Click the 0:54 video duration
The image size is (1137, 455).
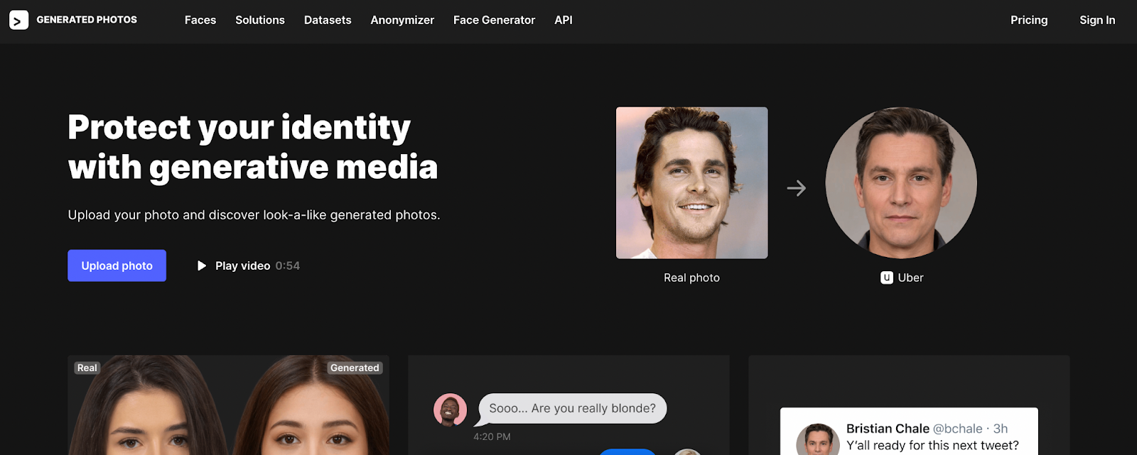(288, 265)
